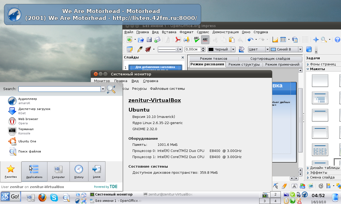341x204 pixels.
Task: Open Справка menu in Системный монитор
Action: 151,81
